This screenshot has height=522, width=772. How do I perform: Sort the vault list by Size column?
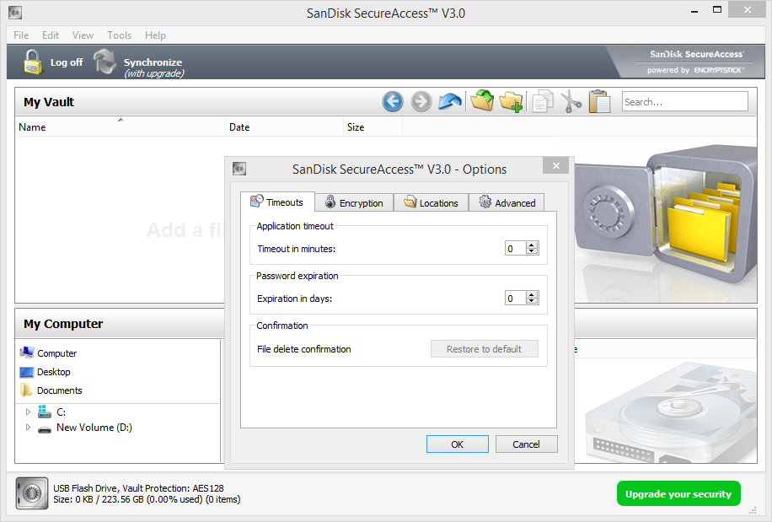373,127
